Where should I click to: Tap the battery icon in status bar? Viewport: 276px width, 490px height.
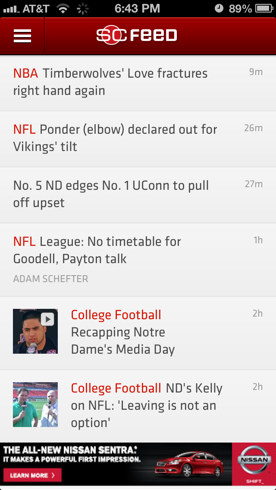264,8
